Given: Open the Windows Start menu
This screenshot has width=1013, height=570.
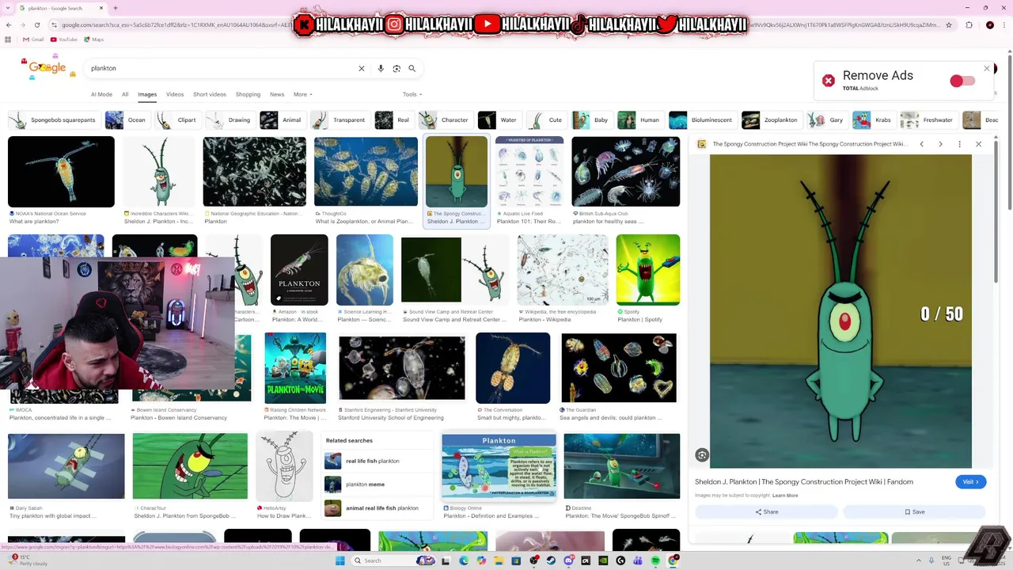Looking at the screenshot, I should tap(340, 560).
